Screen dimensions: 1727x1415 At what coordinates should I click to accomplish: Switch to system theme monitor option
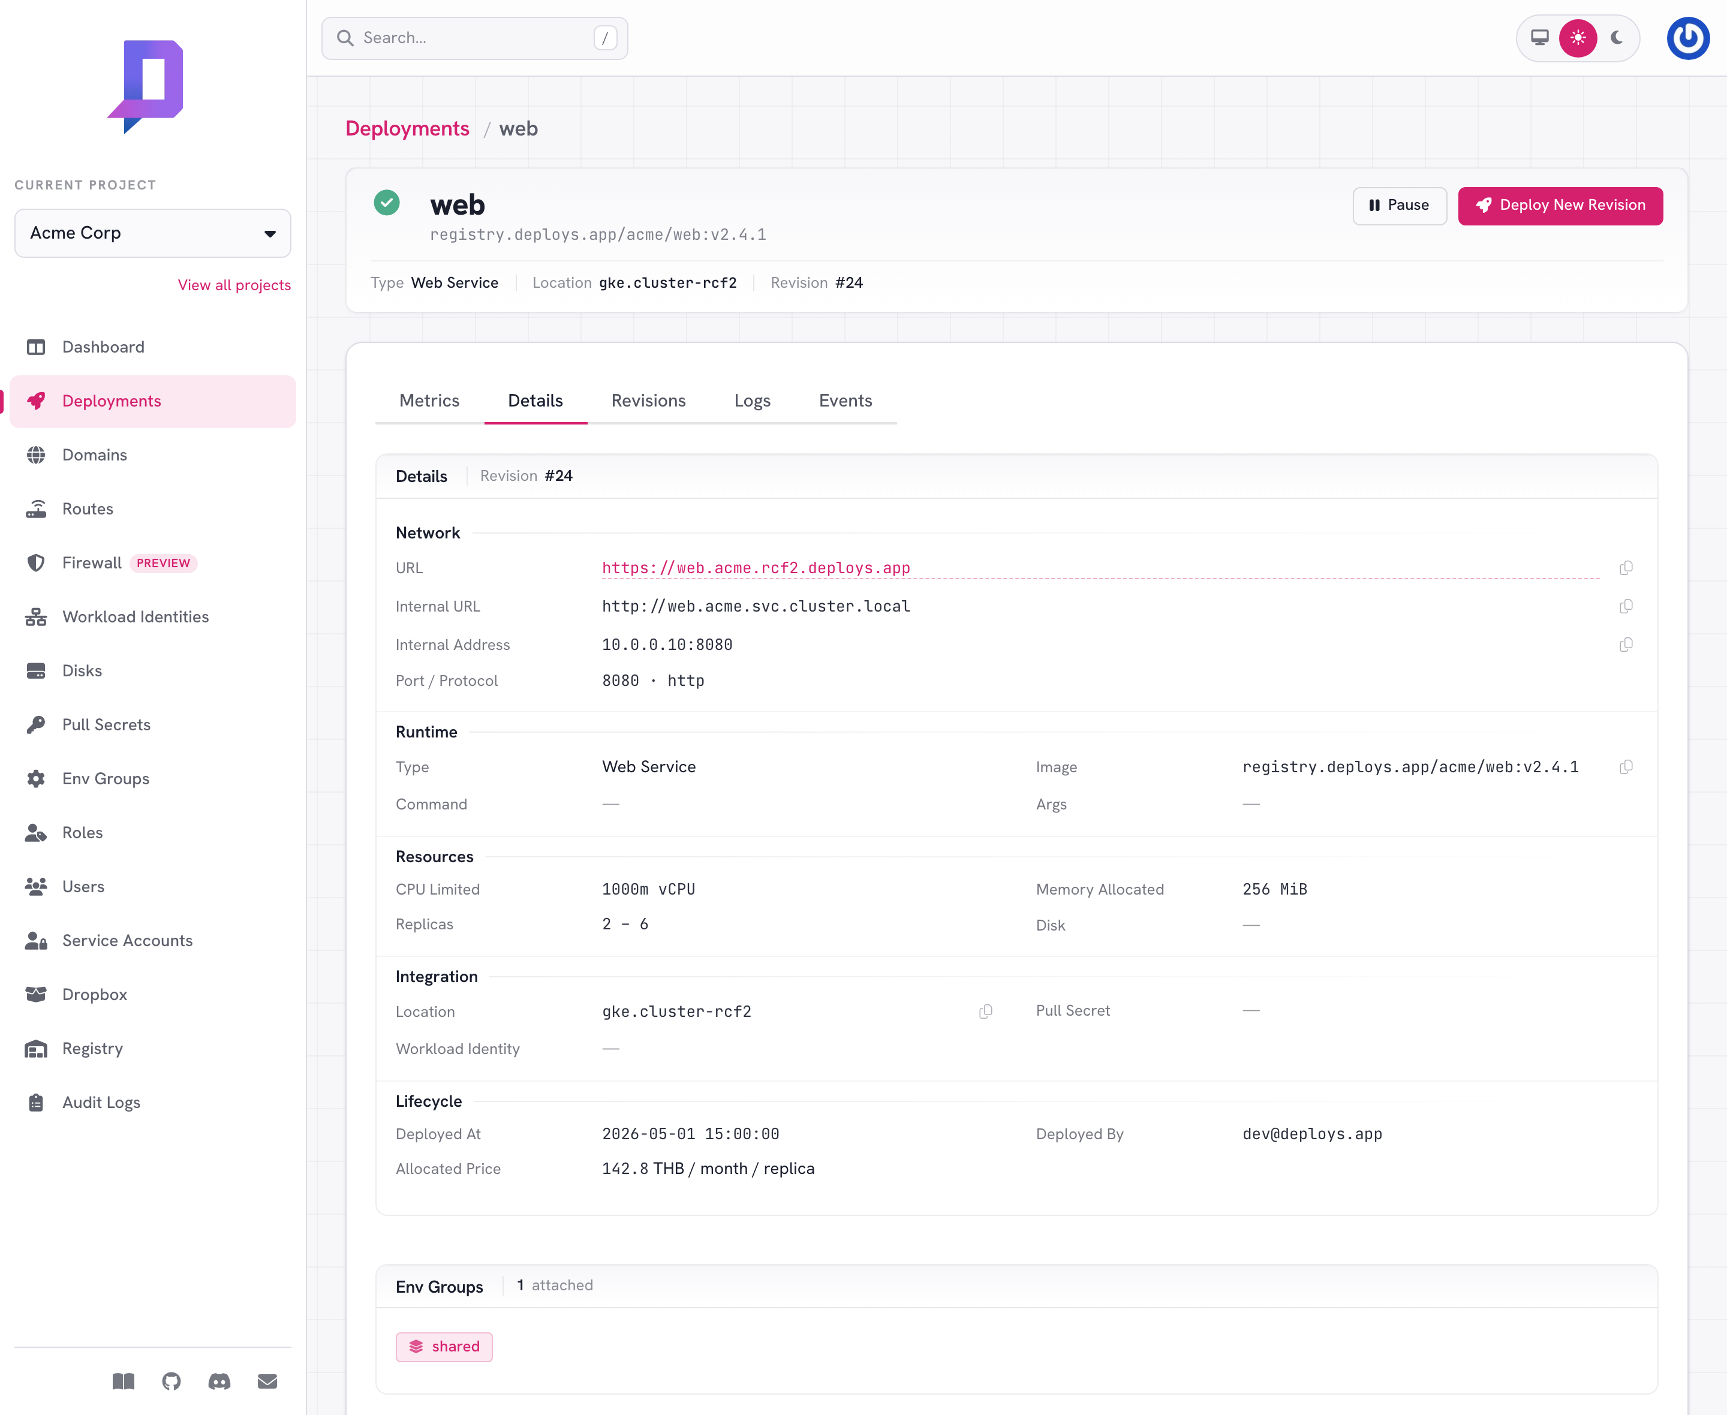[1539, 38]
